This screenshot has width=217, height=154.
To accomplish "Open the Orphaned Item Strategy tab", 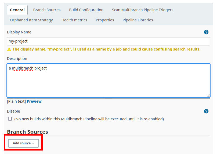I will (x=31, y=20).
